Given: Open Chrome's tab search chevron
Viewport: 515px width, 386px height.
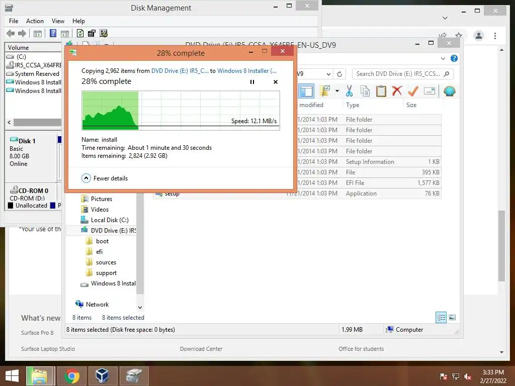Looking at the screenshot, I should [445, 18].
